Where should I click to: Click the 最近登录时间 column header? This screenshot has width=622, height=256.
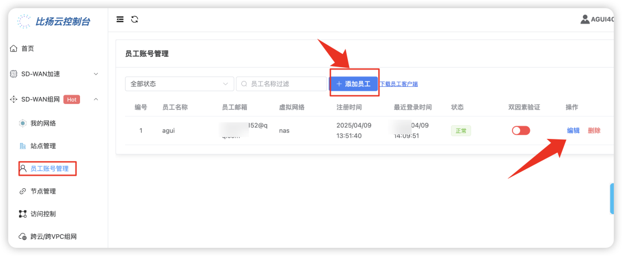[x=412, y=107]
